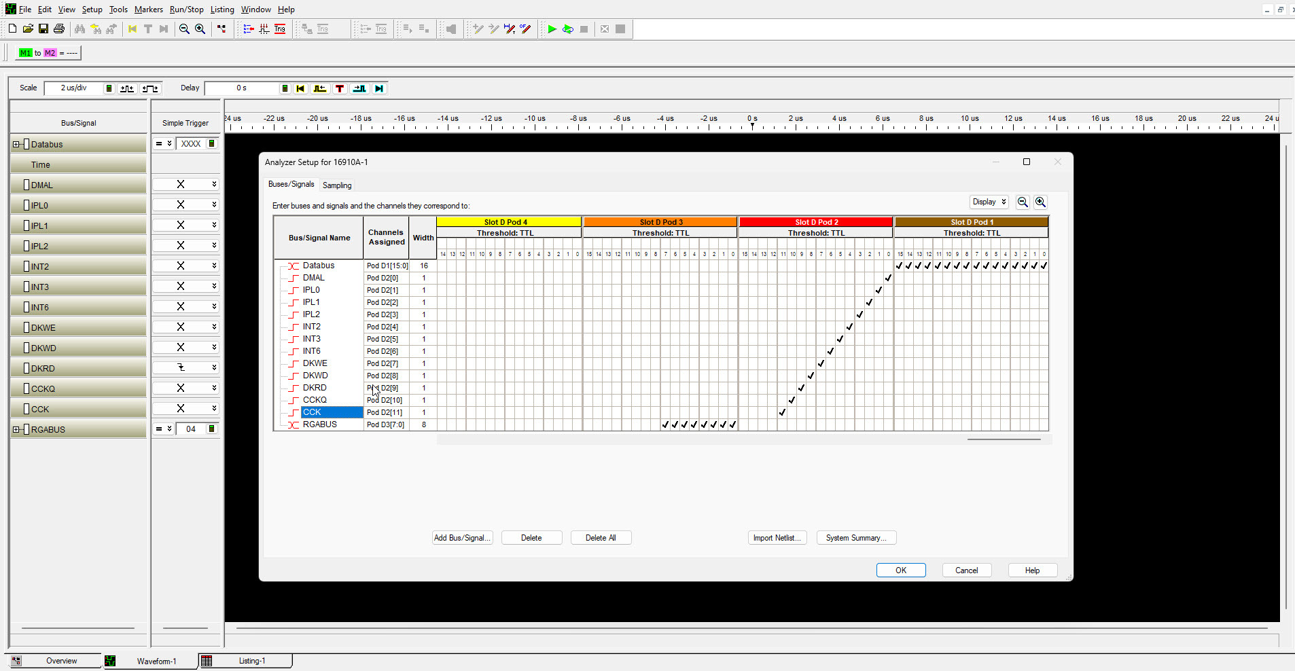1295x671 pixels.
Task: Uncheck CCK Pod 2 channel 11 assignment
Action: [782, 412]
